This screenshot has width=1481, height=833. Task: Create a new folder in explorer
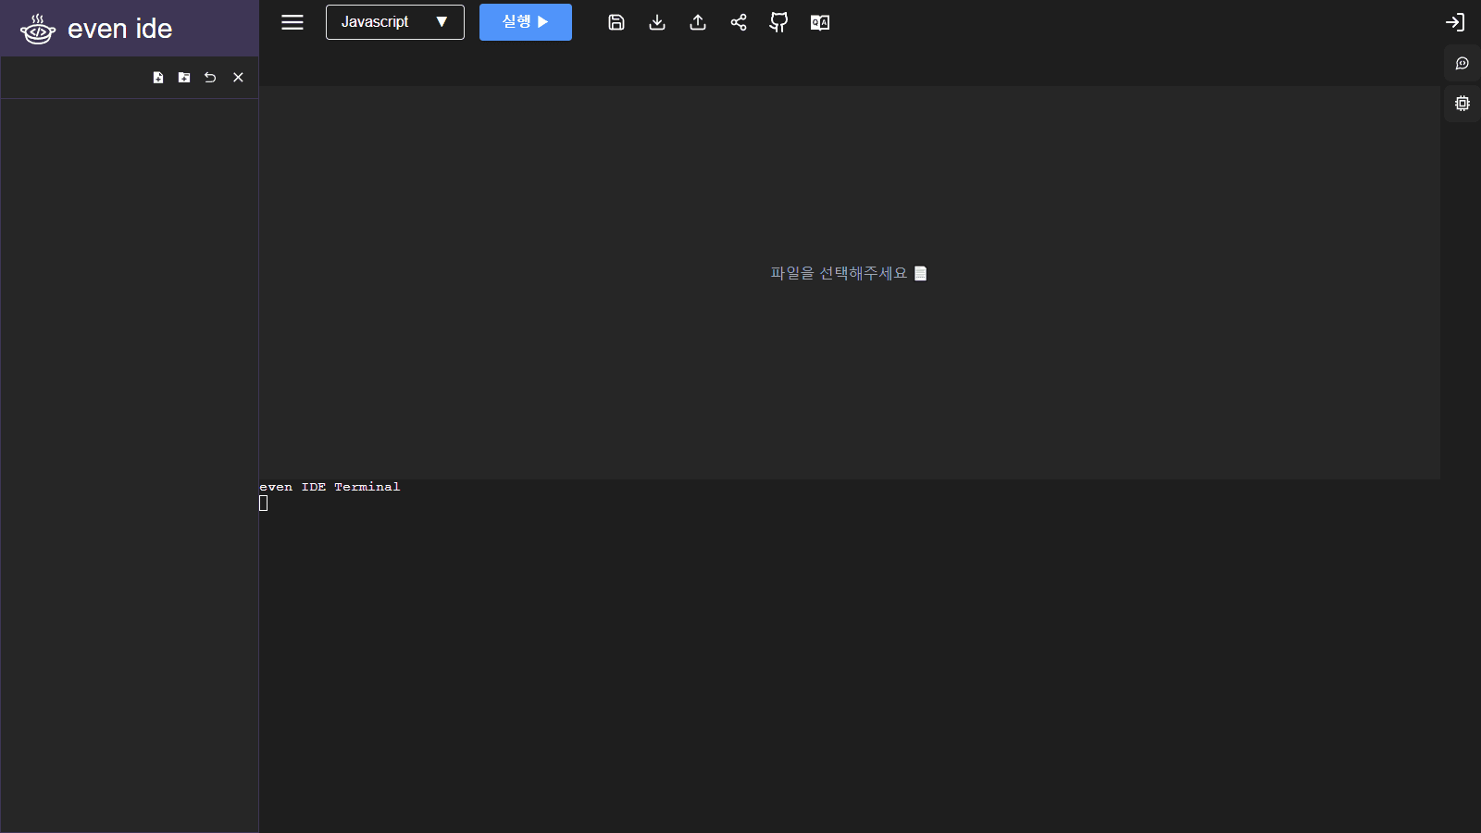(x=184, y=78)
